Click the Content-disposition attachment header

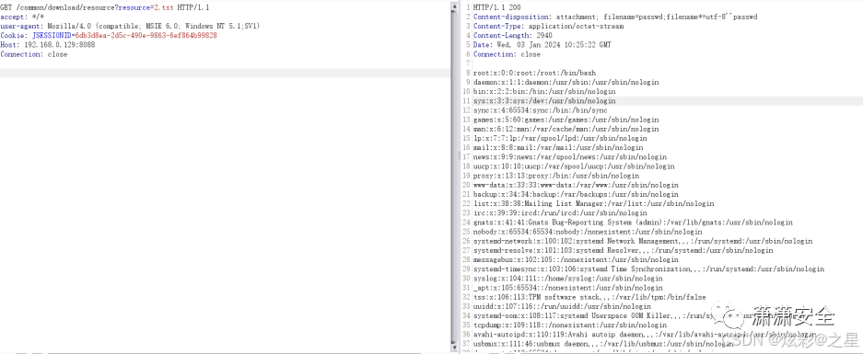pos(615,17)
